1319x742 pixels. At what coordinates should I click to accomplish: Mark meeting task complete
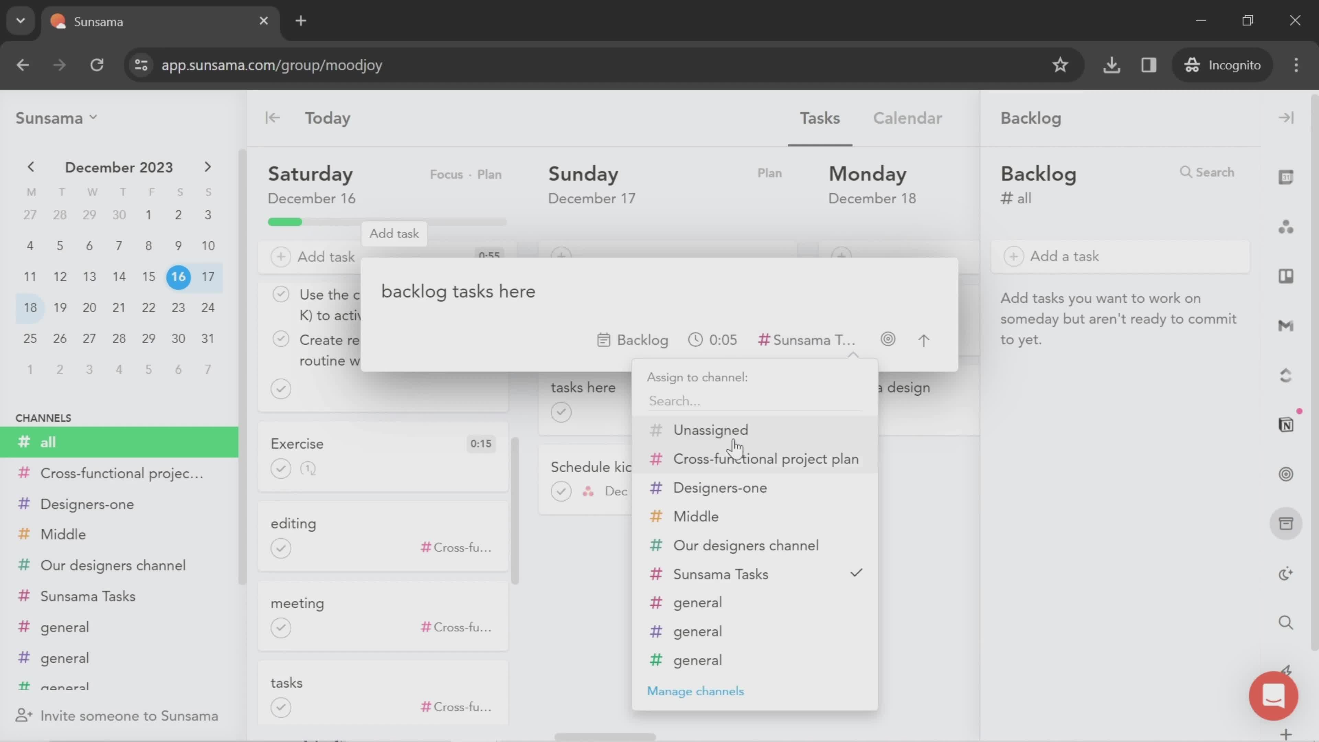click(x=281, y=628)
